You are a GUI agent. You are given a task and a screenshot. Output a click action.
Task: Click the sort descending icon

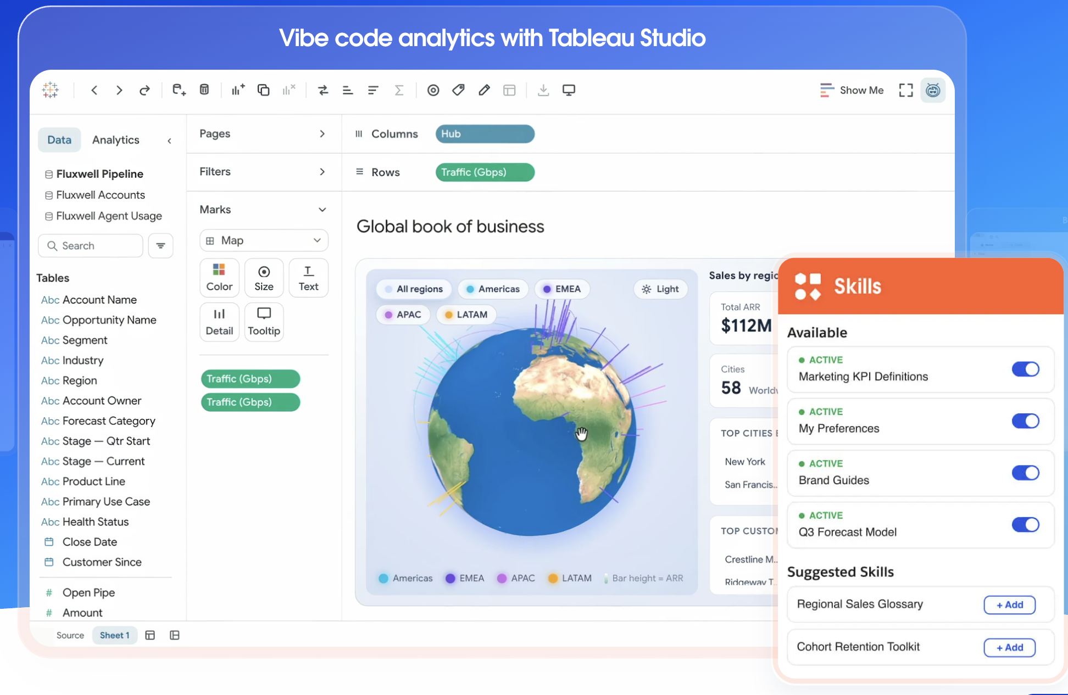pos(373,90)
